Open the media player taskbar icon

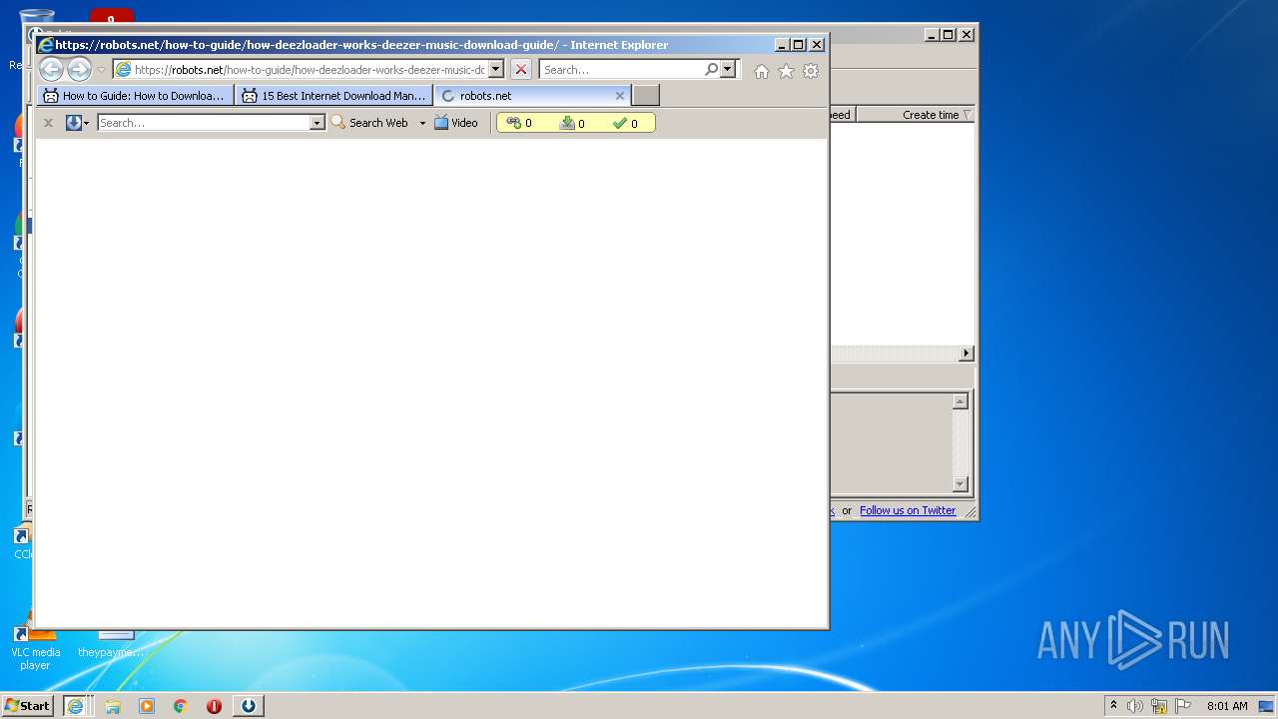pos(147,706)
